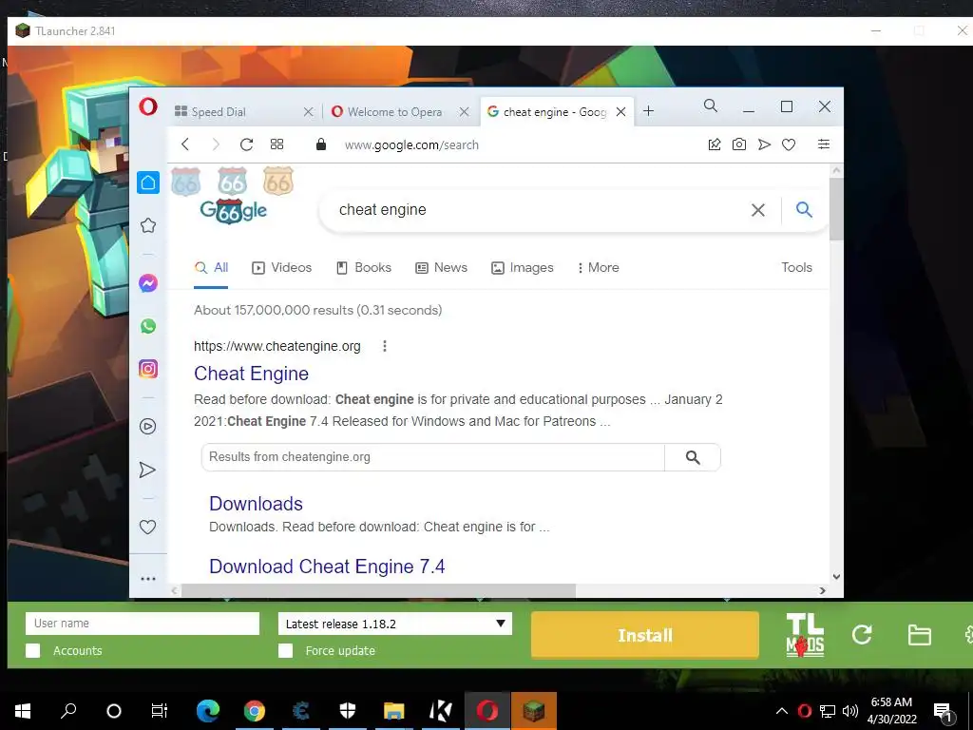Viewport: 973px width, 730px height.
Task: Click the Google Route 66 doodle logo
Action: pyautogui.click(x=234, y=210)
